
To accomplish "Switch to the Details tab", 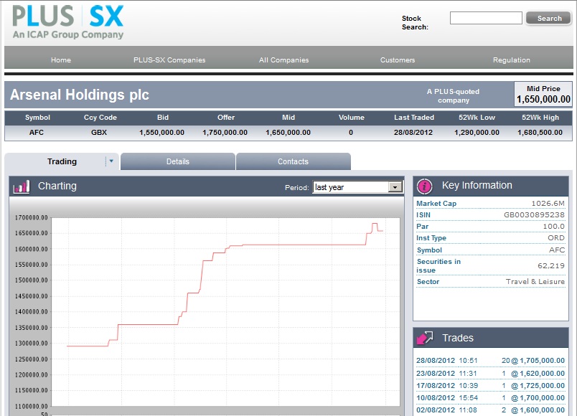I will [178, 161].
